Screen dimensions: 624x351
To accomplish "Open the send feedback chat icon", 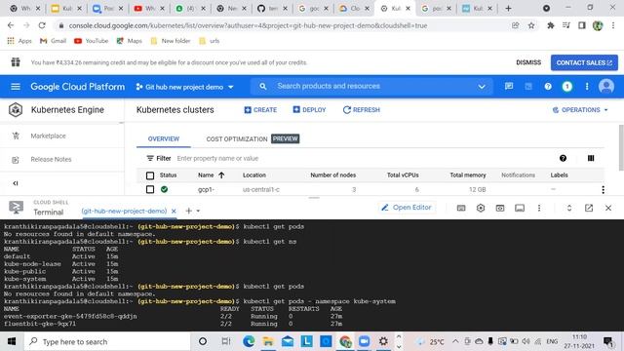I will coord(509,87).
